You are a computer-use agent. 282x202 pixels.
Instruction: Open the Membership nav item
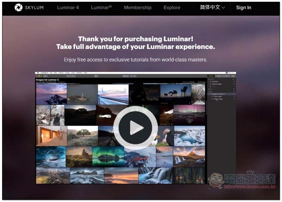point(137,7)
